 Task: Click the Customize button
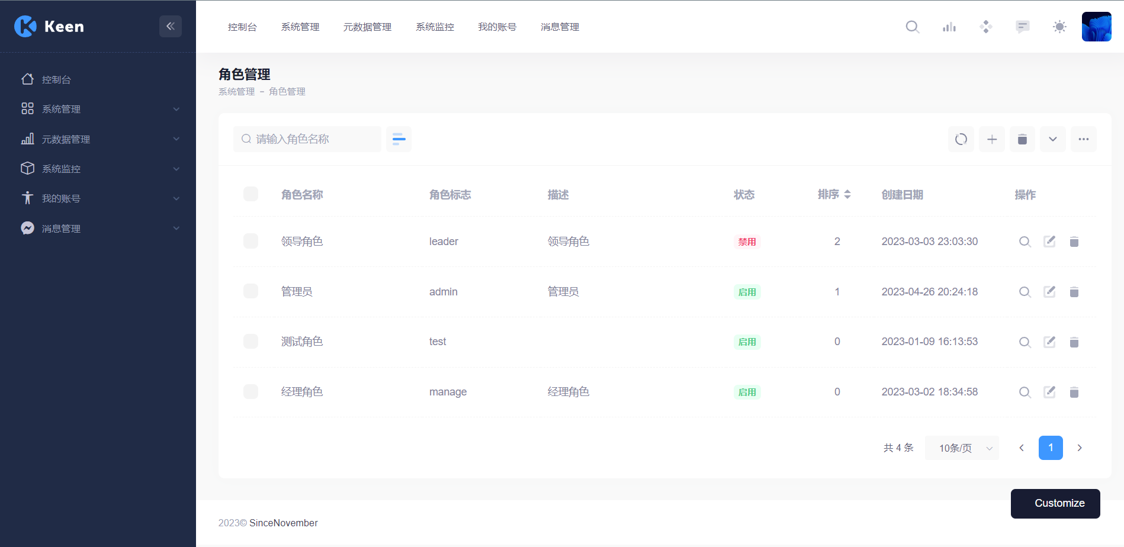(x=1055, y=503)
